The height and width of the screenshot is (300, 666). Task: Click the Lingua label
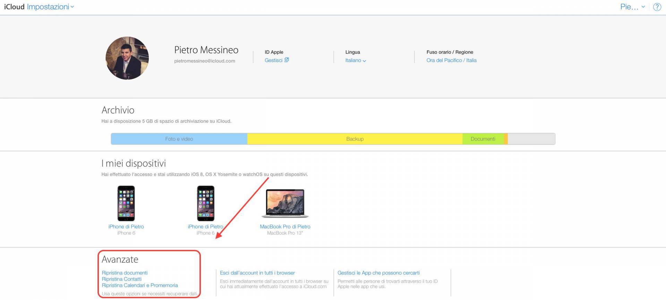352,52
